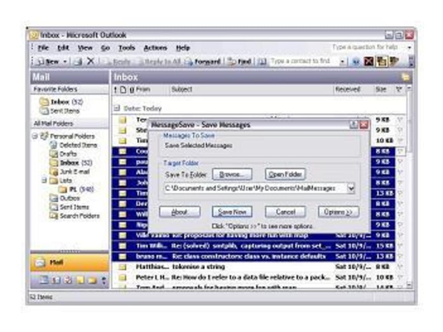Viewport: 443px width, 332px height.
Task: Click the large Mail button in the navigation pane
Action: click(x=69, y=262)
